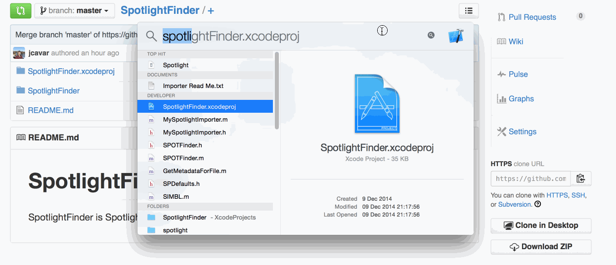Select SPOTFinder.h result
This screenshot has width=616, height=265.
pos(205,145)
